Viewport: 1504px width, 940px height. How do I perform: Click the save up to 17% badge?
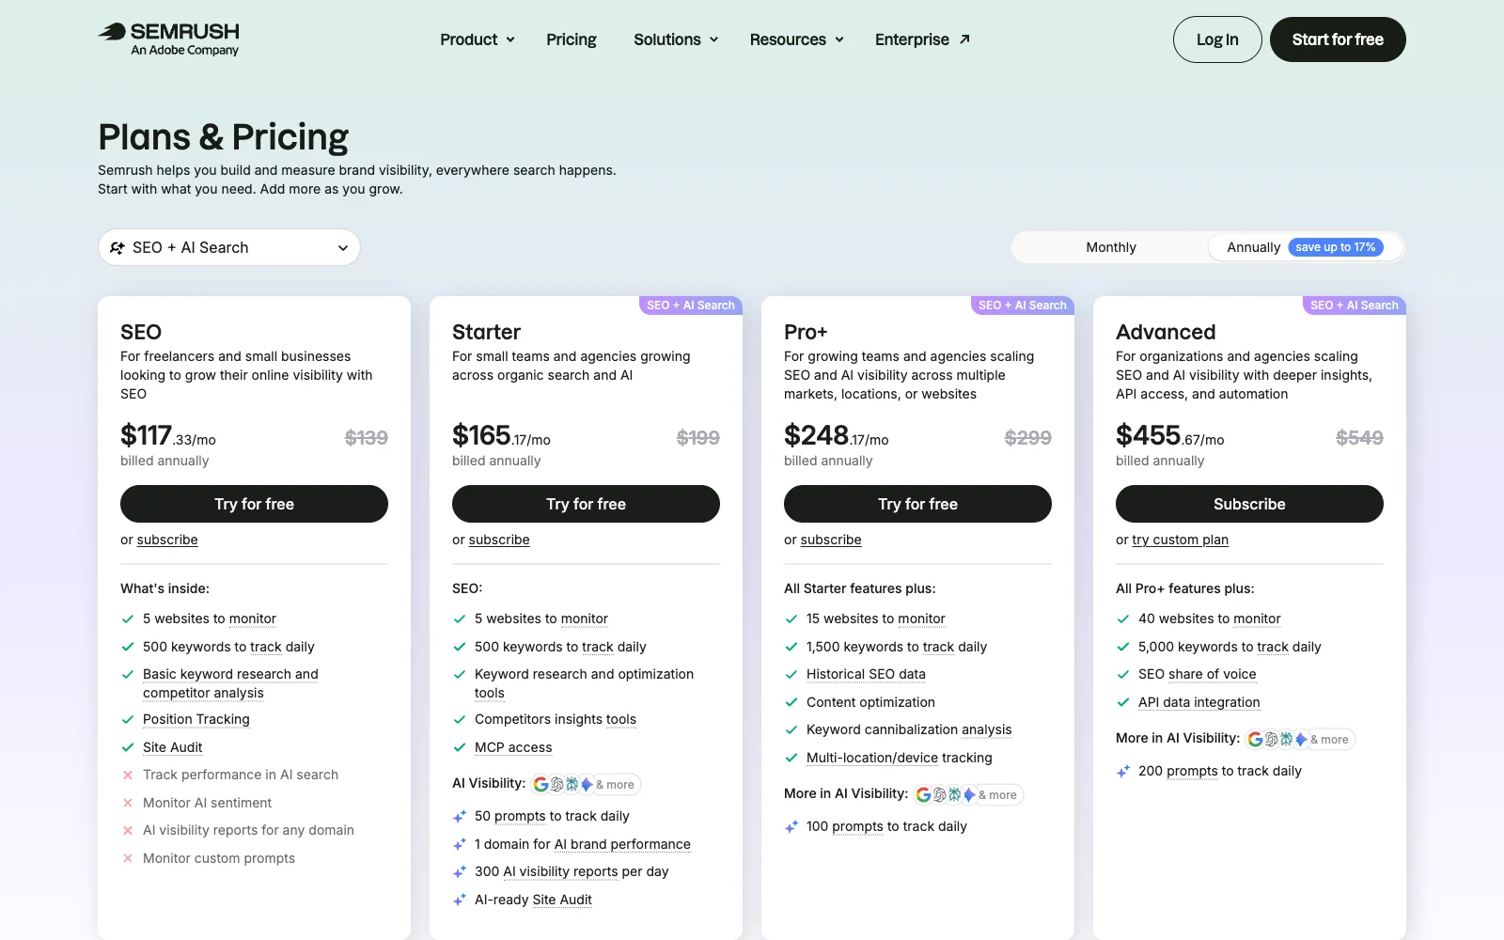[1336, 247]
